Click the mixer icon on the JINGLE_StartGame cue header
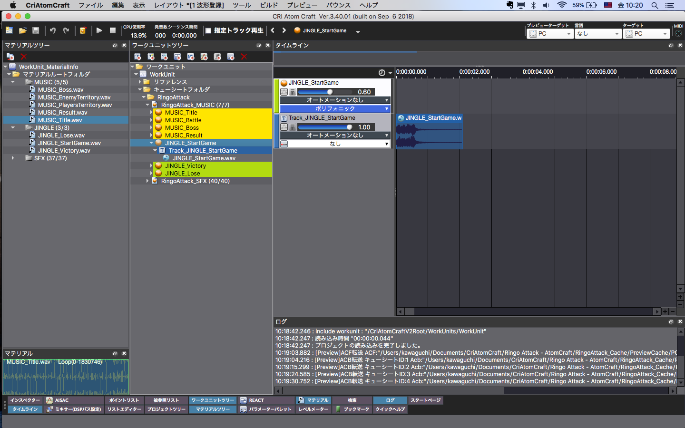The height and width of the screenshot is (428, 685). [293, 92]
